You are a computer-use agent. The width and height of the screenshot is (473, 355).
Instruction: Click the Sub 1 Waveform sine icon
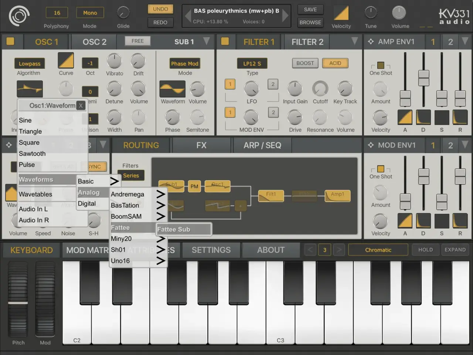tap(172, 89)
